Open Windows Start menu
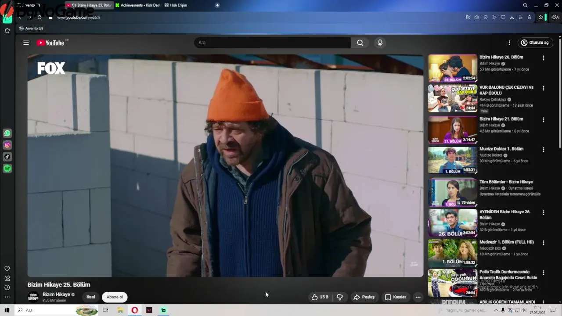 (7, 310)
